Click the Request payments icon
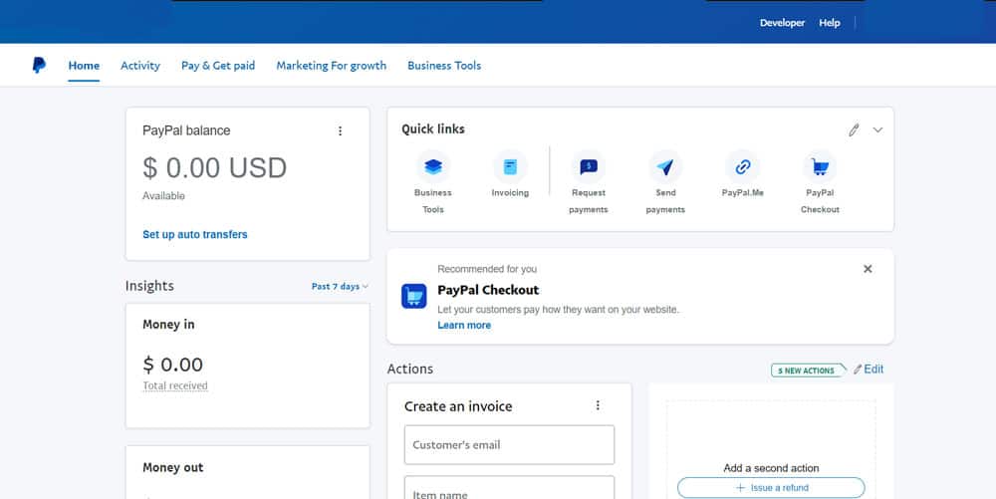 (589, 166)
